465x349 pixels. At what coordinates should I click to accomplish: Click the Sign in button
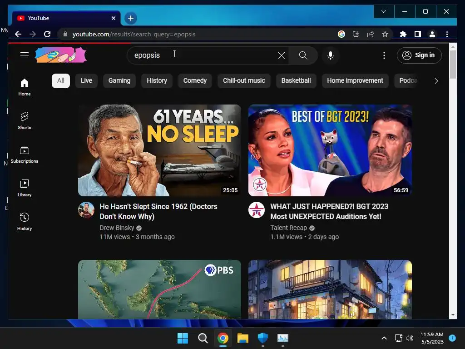click(419, 55)
